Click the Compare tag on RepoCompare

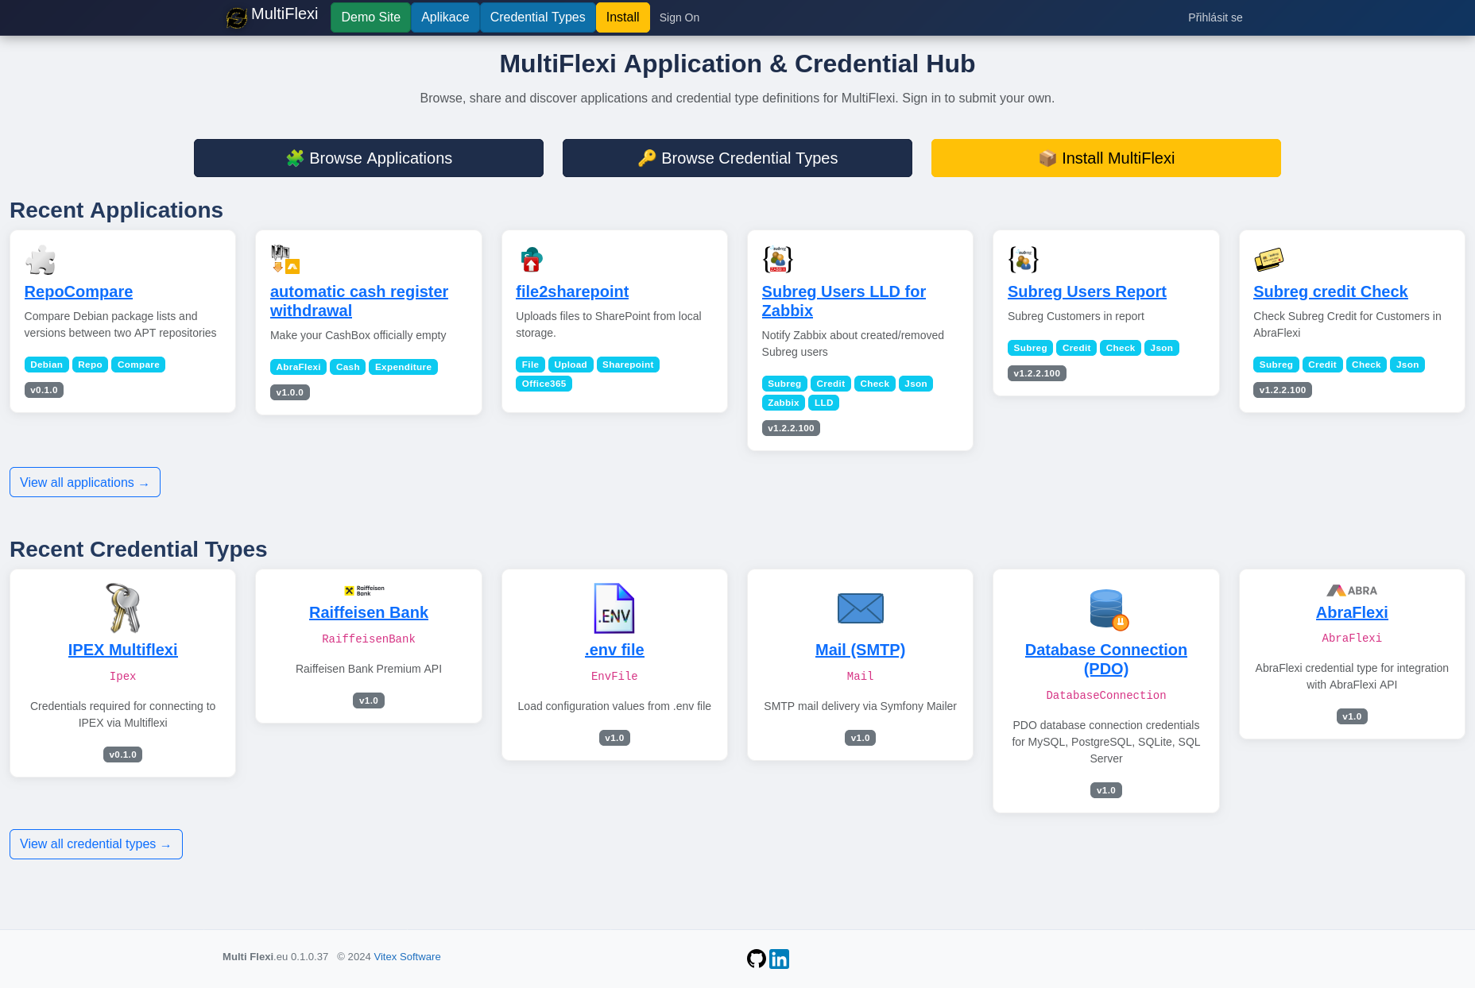click(138, 365)
